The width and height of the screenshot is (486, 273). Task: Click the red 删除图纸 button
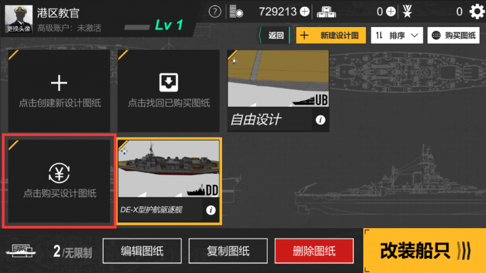coord(314,251)
